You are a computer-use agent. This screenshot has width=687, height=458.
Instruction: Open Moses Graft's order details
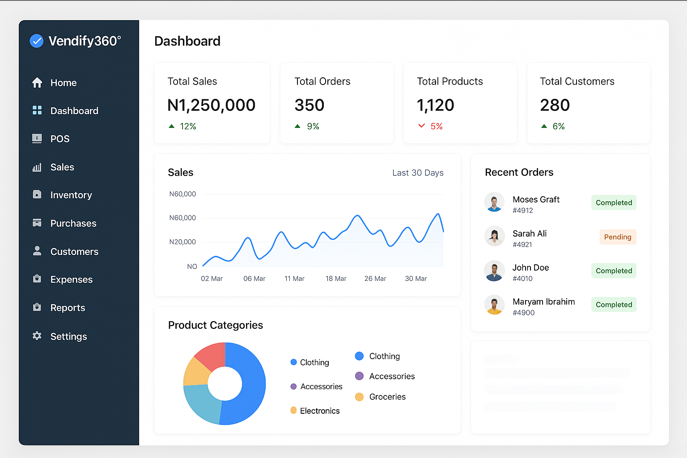tap(536, 199)
